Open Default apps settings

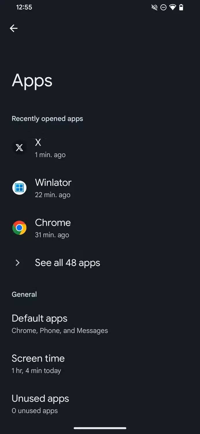pyautogui.click(x=40, y=318)
